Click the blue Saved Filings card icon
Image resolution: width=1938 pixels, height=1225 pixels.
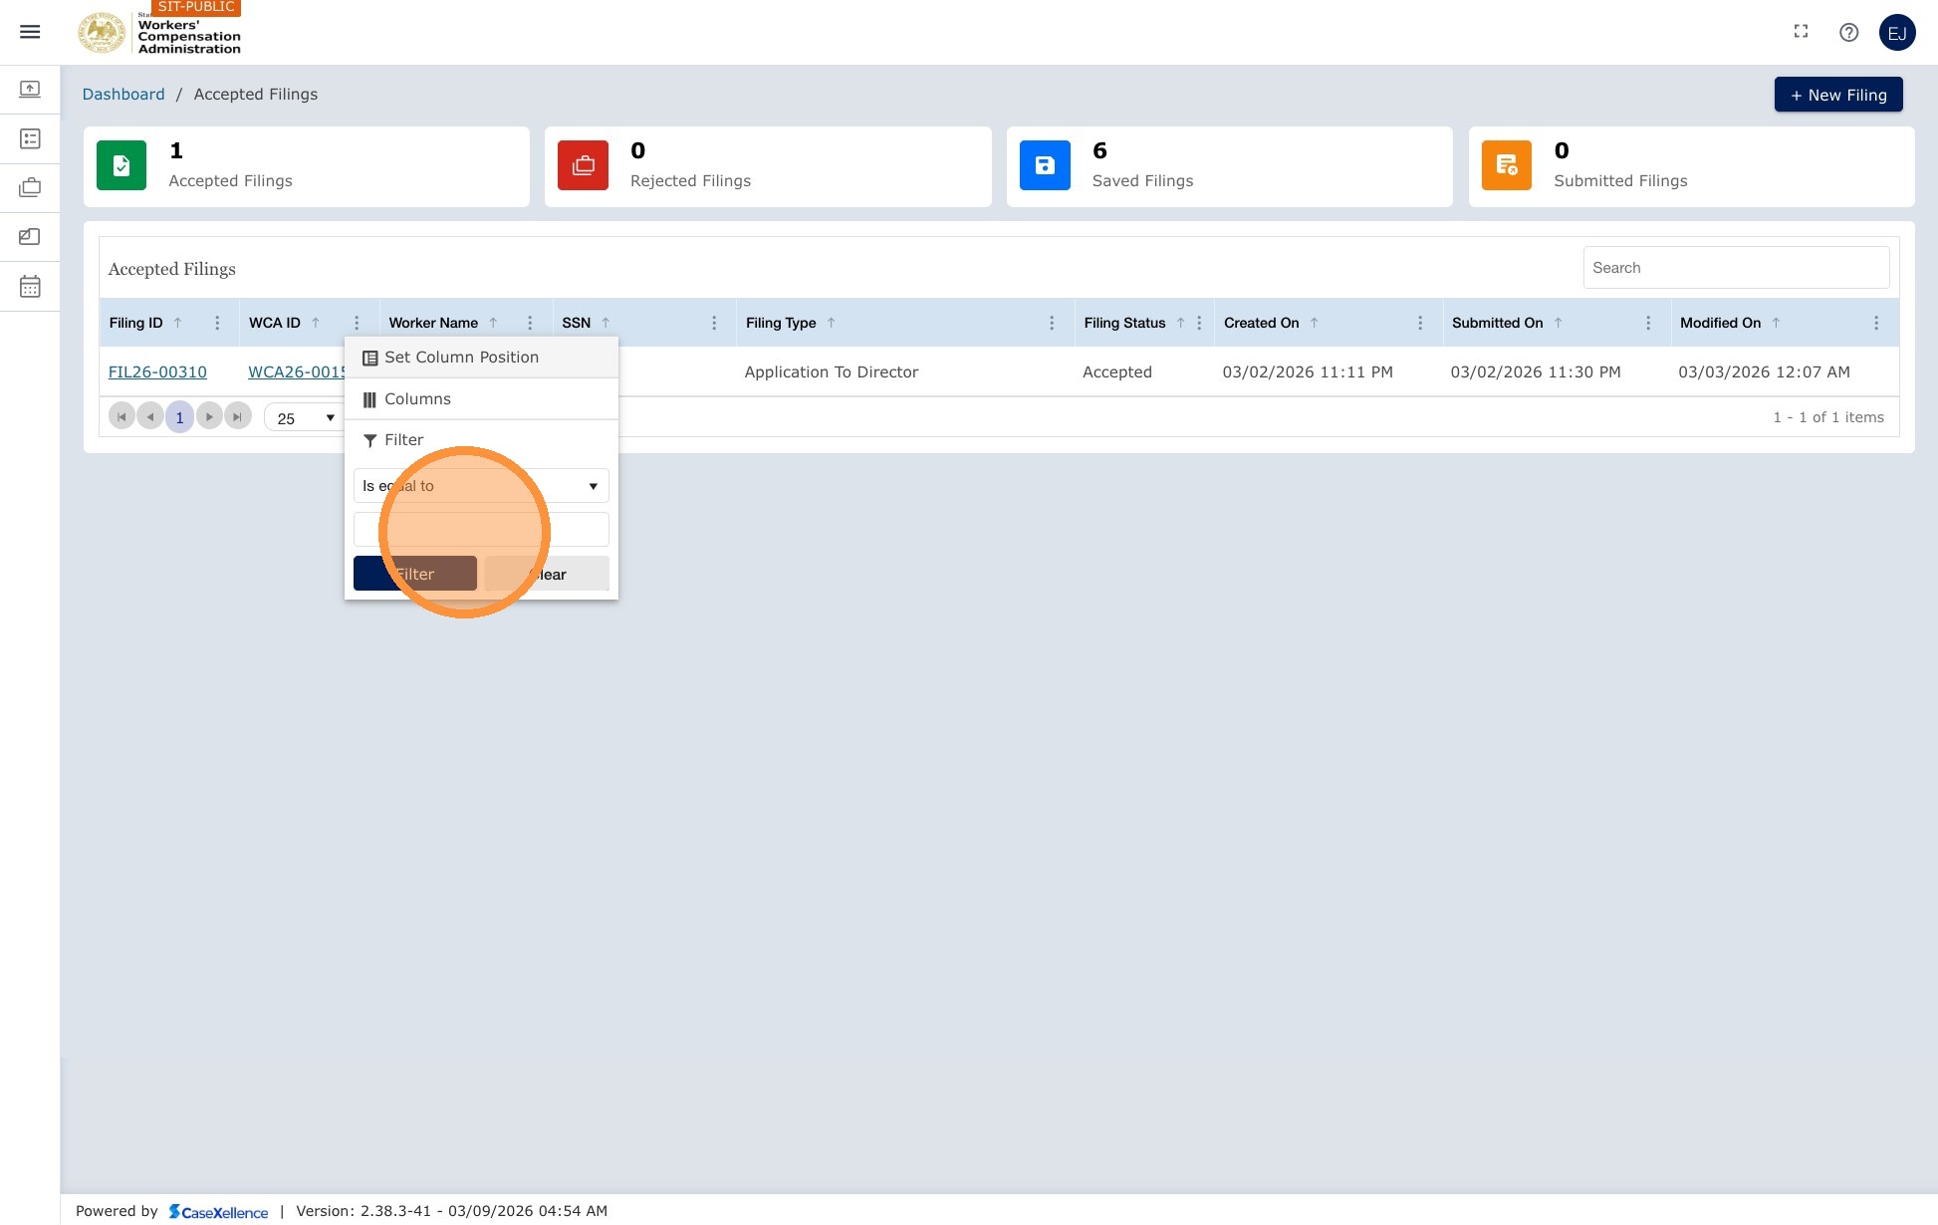1045,165
